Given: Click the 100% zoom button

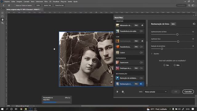Looking at the screenshot, I should click(38, 6).
